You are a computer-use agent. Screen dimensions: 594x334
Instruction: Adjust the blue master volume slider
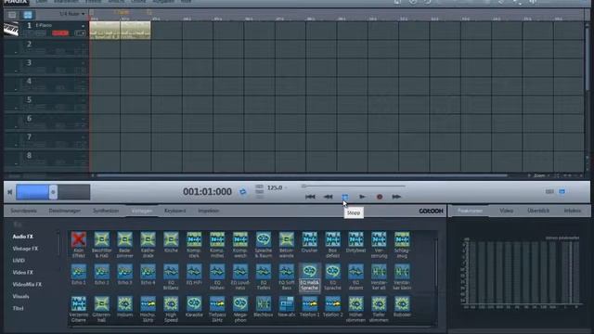click(53, 192)
